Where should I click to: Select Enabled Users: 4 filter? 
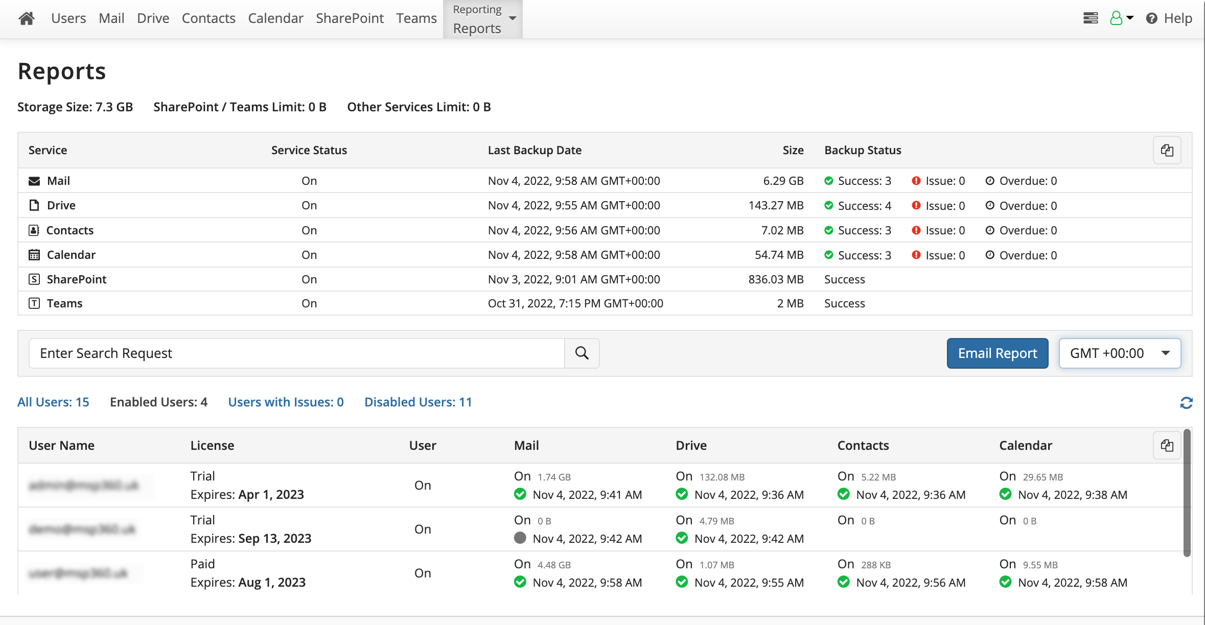pyautogui.click(x=158, y=402)
